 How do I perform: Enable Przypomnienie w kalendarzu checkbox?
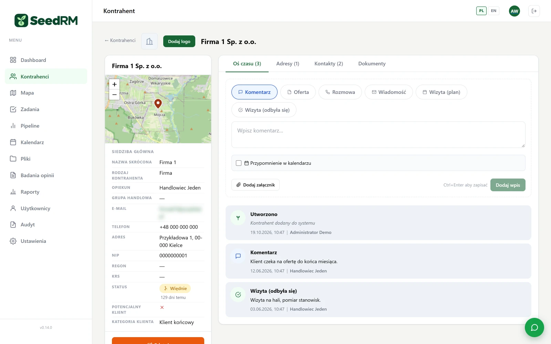[x=239, y=163]
